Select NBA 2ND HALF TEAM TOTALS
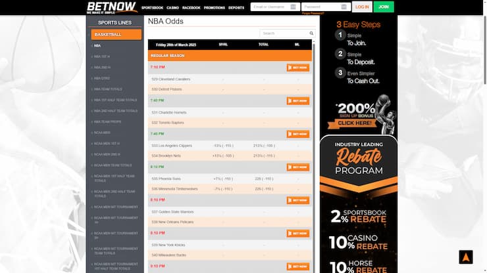This screenshot has width=487, height=273. coord(116,111)
